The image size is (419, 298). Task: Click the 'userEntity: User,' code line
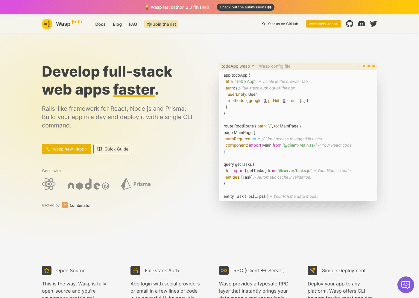[x=242, y=94]
